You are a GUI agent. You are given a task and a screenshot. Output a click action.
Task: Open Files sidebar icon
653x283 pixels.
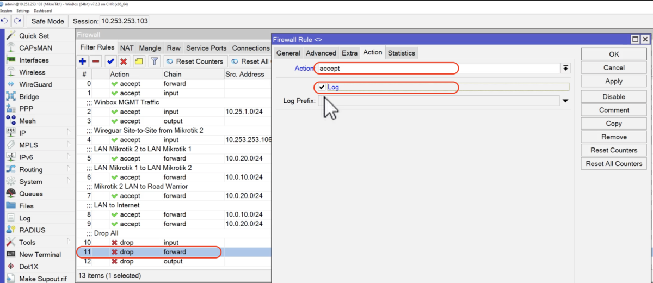tap(11, 206)
